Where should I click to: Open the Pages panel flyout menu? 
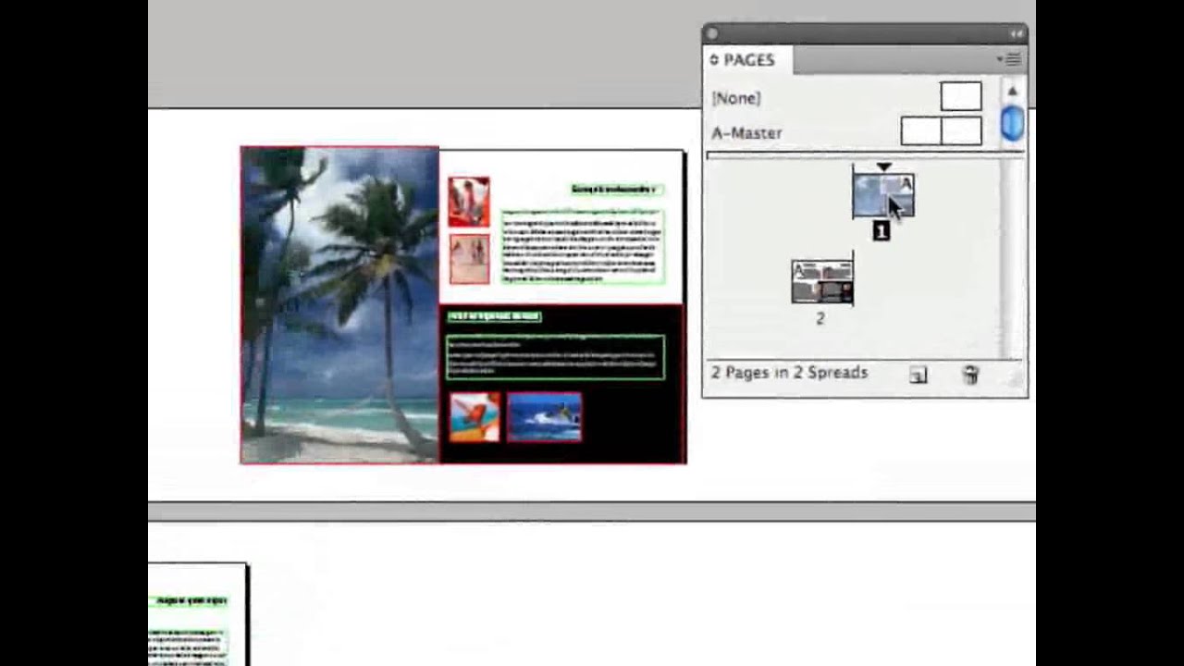pos(1009,59)
